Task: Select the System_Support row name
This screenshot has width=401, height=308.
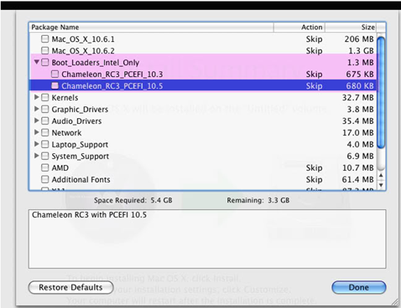Action: pyautogui.click(x=81, y=157)
